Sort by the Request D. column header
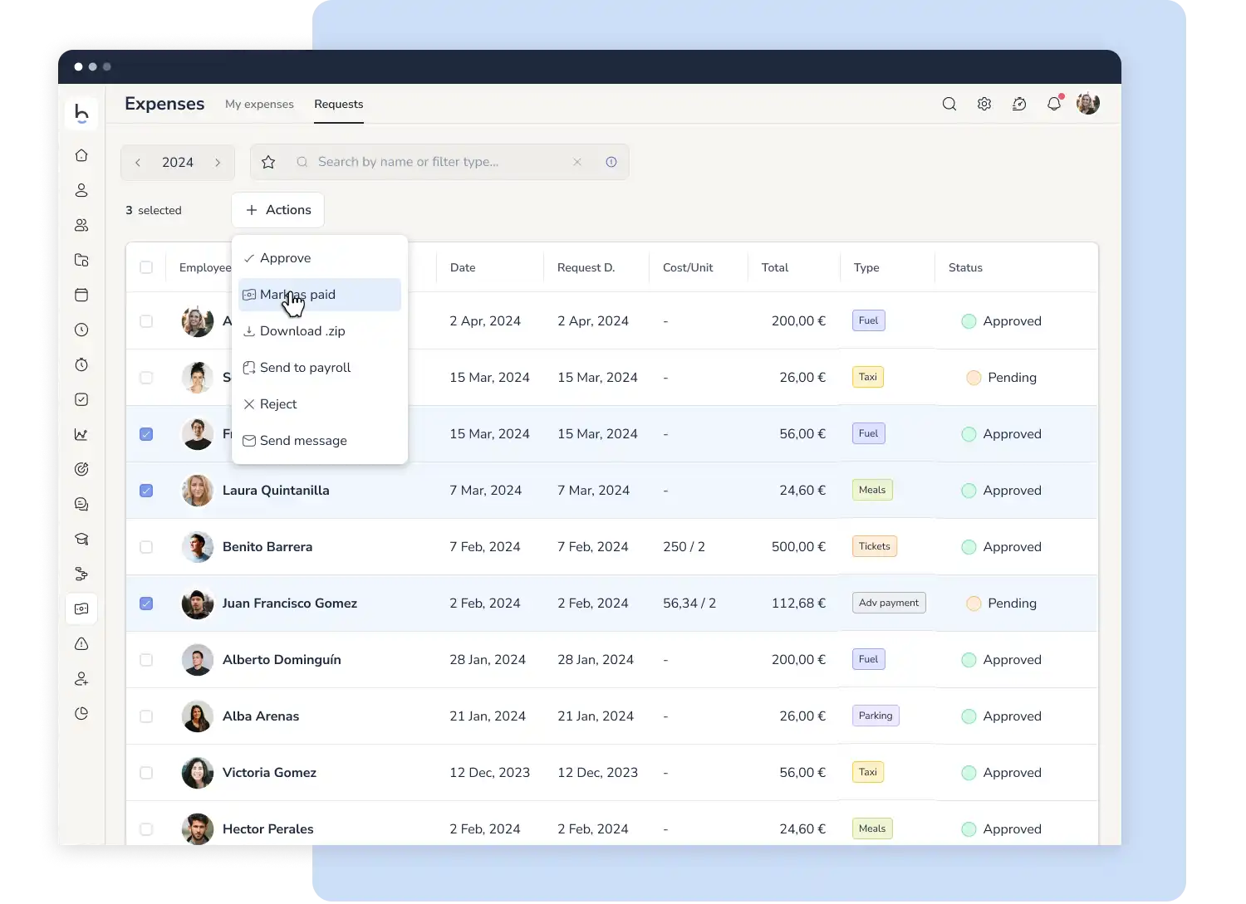The height and width of the screenshot is (904, 1246). point(586,267)
